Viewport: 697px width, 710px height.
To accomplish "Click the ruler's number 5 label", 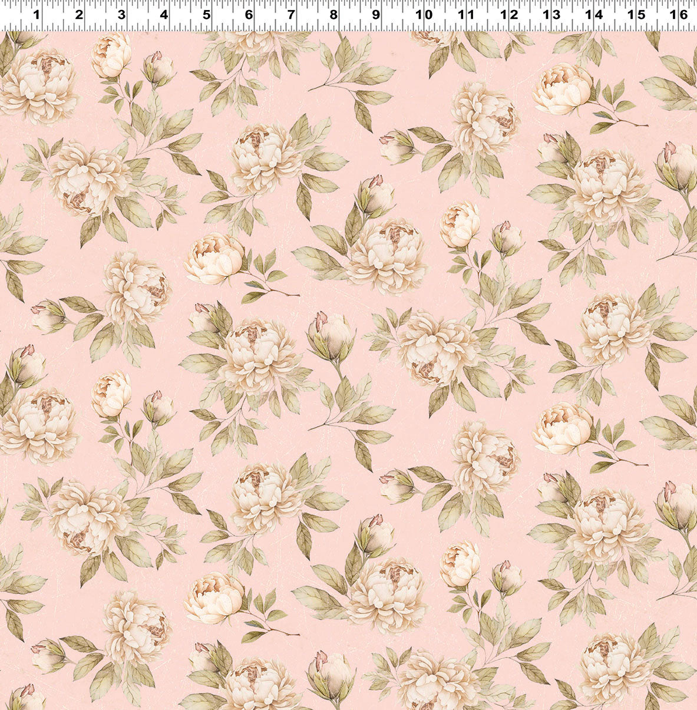I will pos(207,15).
